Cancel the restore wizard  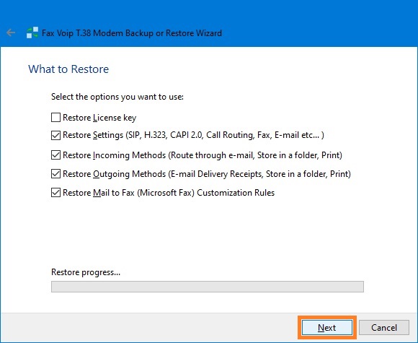click(384, 328)
